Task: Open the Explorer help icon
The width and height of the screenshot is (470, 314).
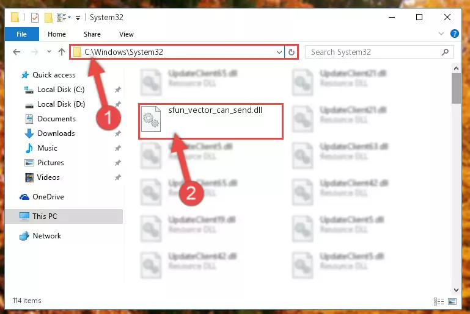Action: pos(454,34)
